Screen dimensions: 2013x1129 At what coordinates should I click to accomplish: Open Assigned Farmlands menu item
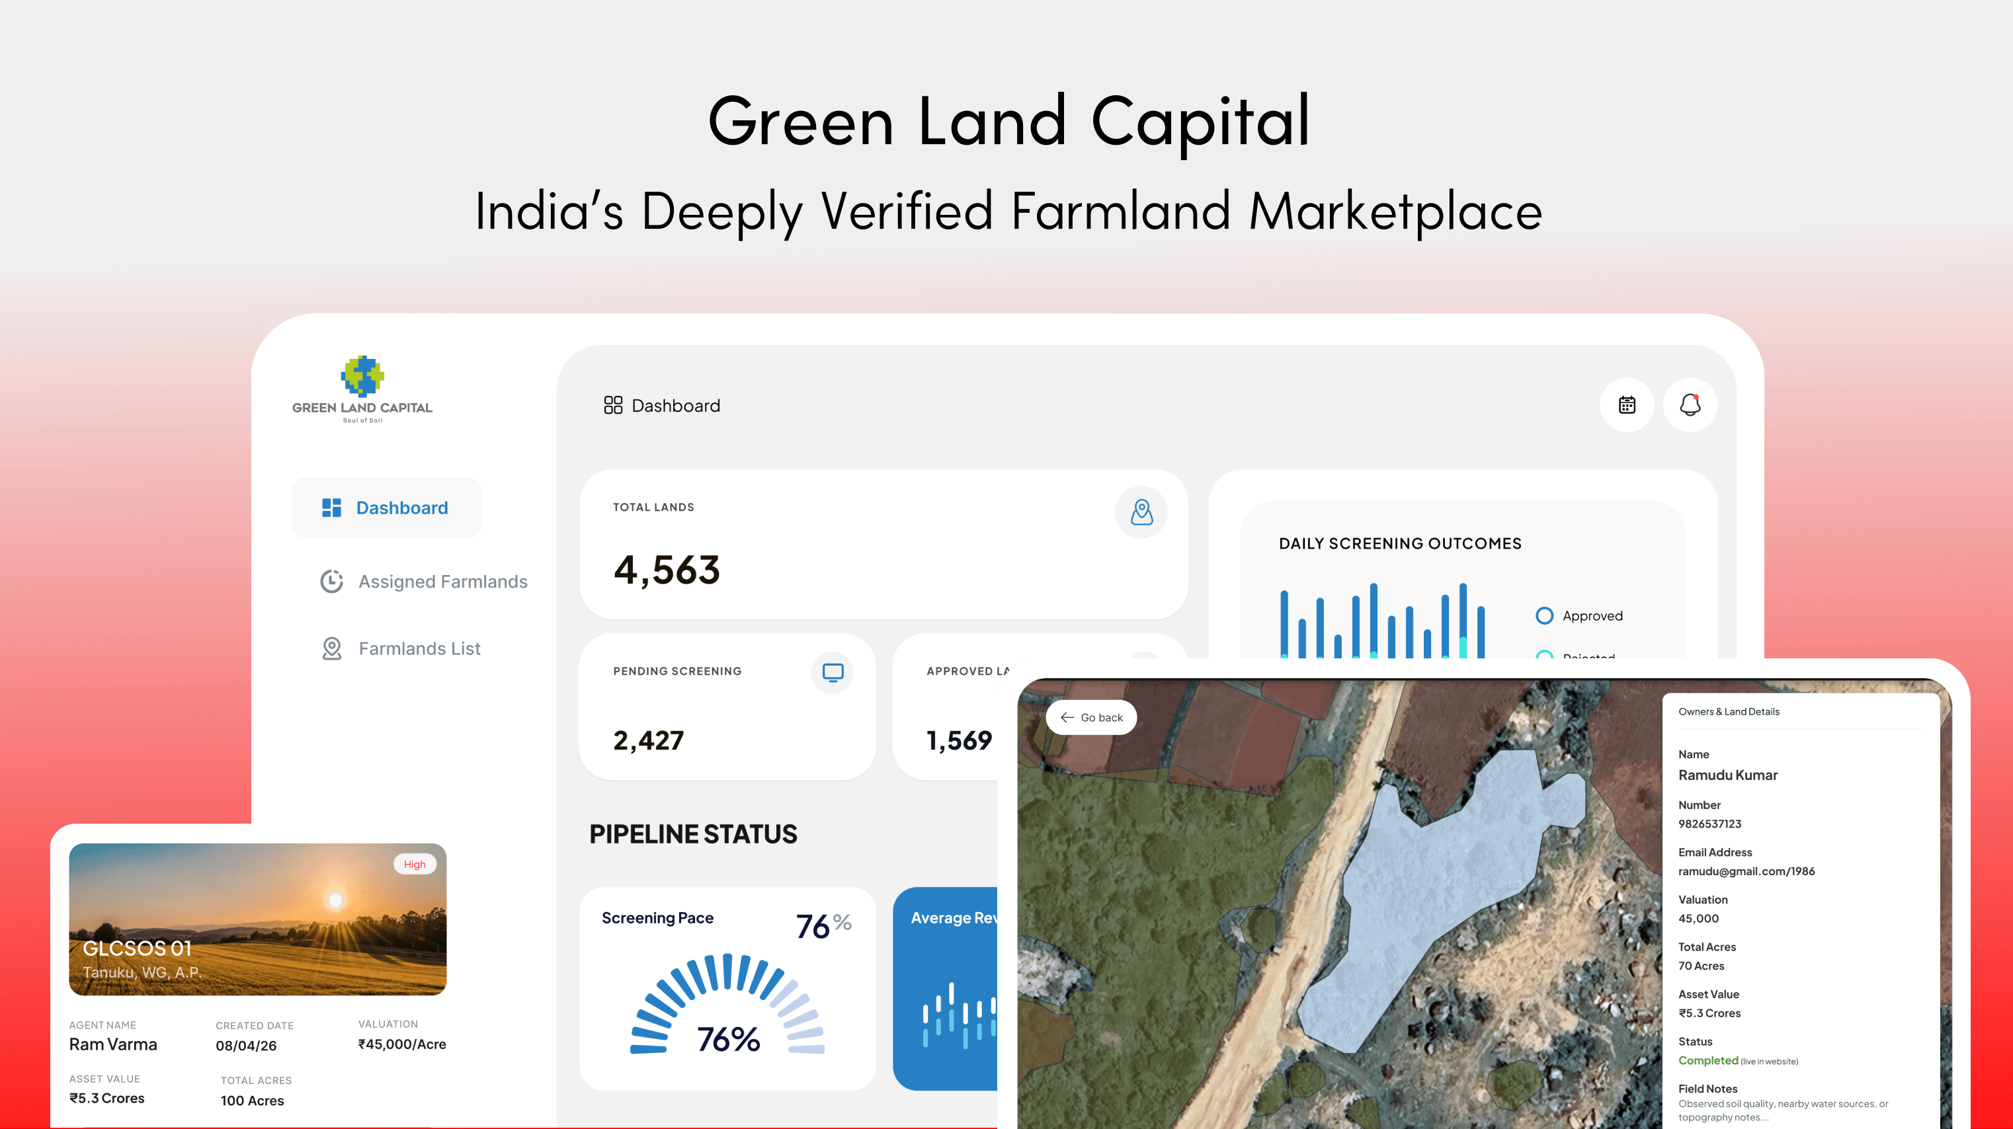click(x=423, y=581)
